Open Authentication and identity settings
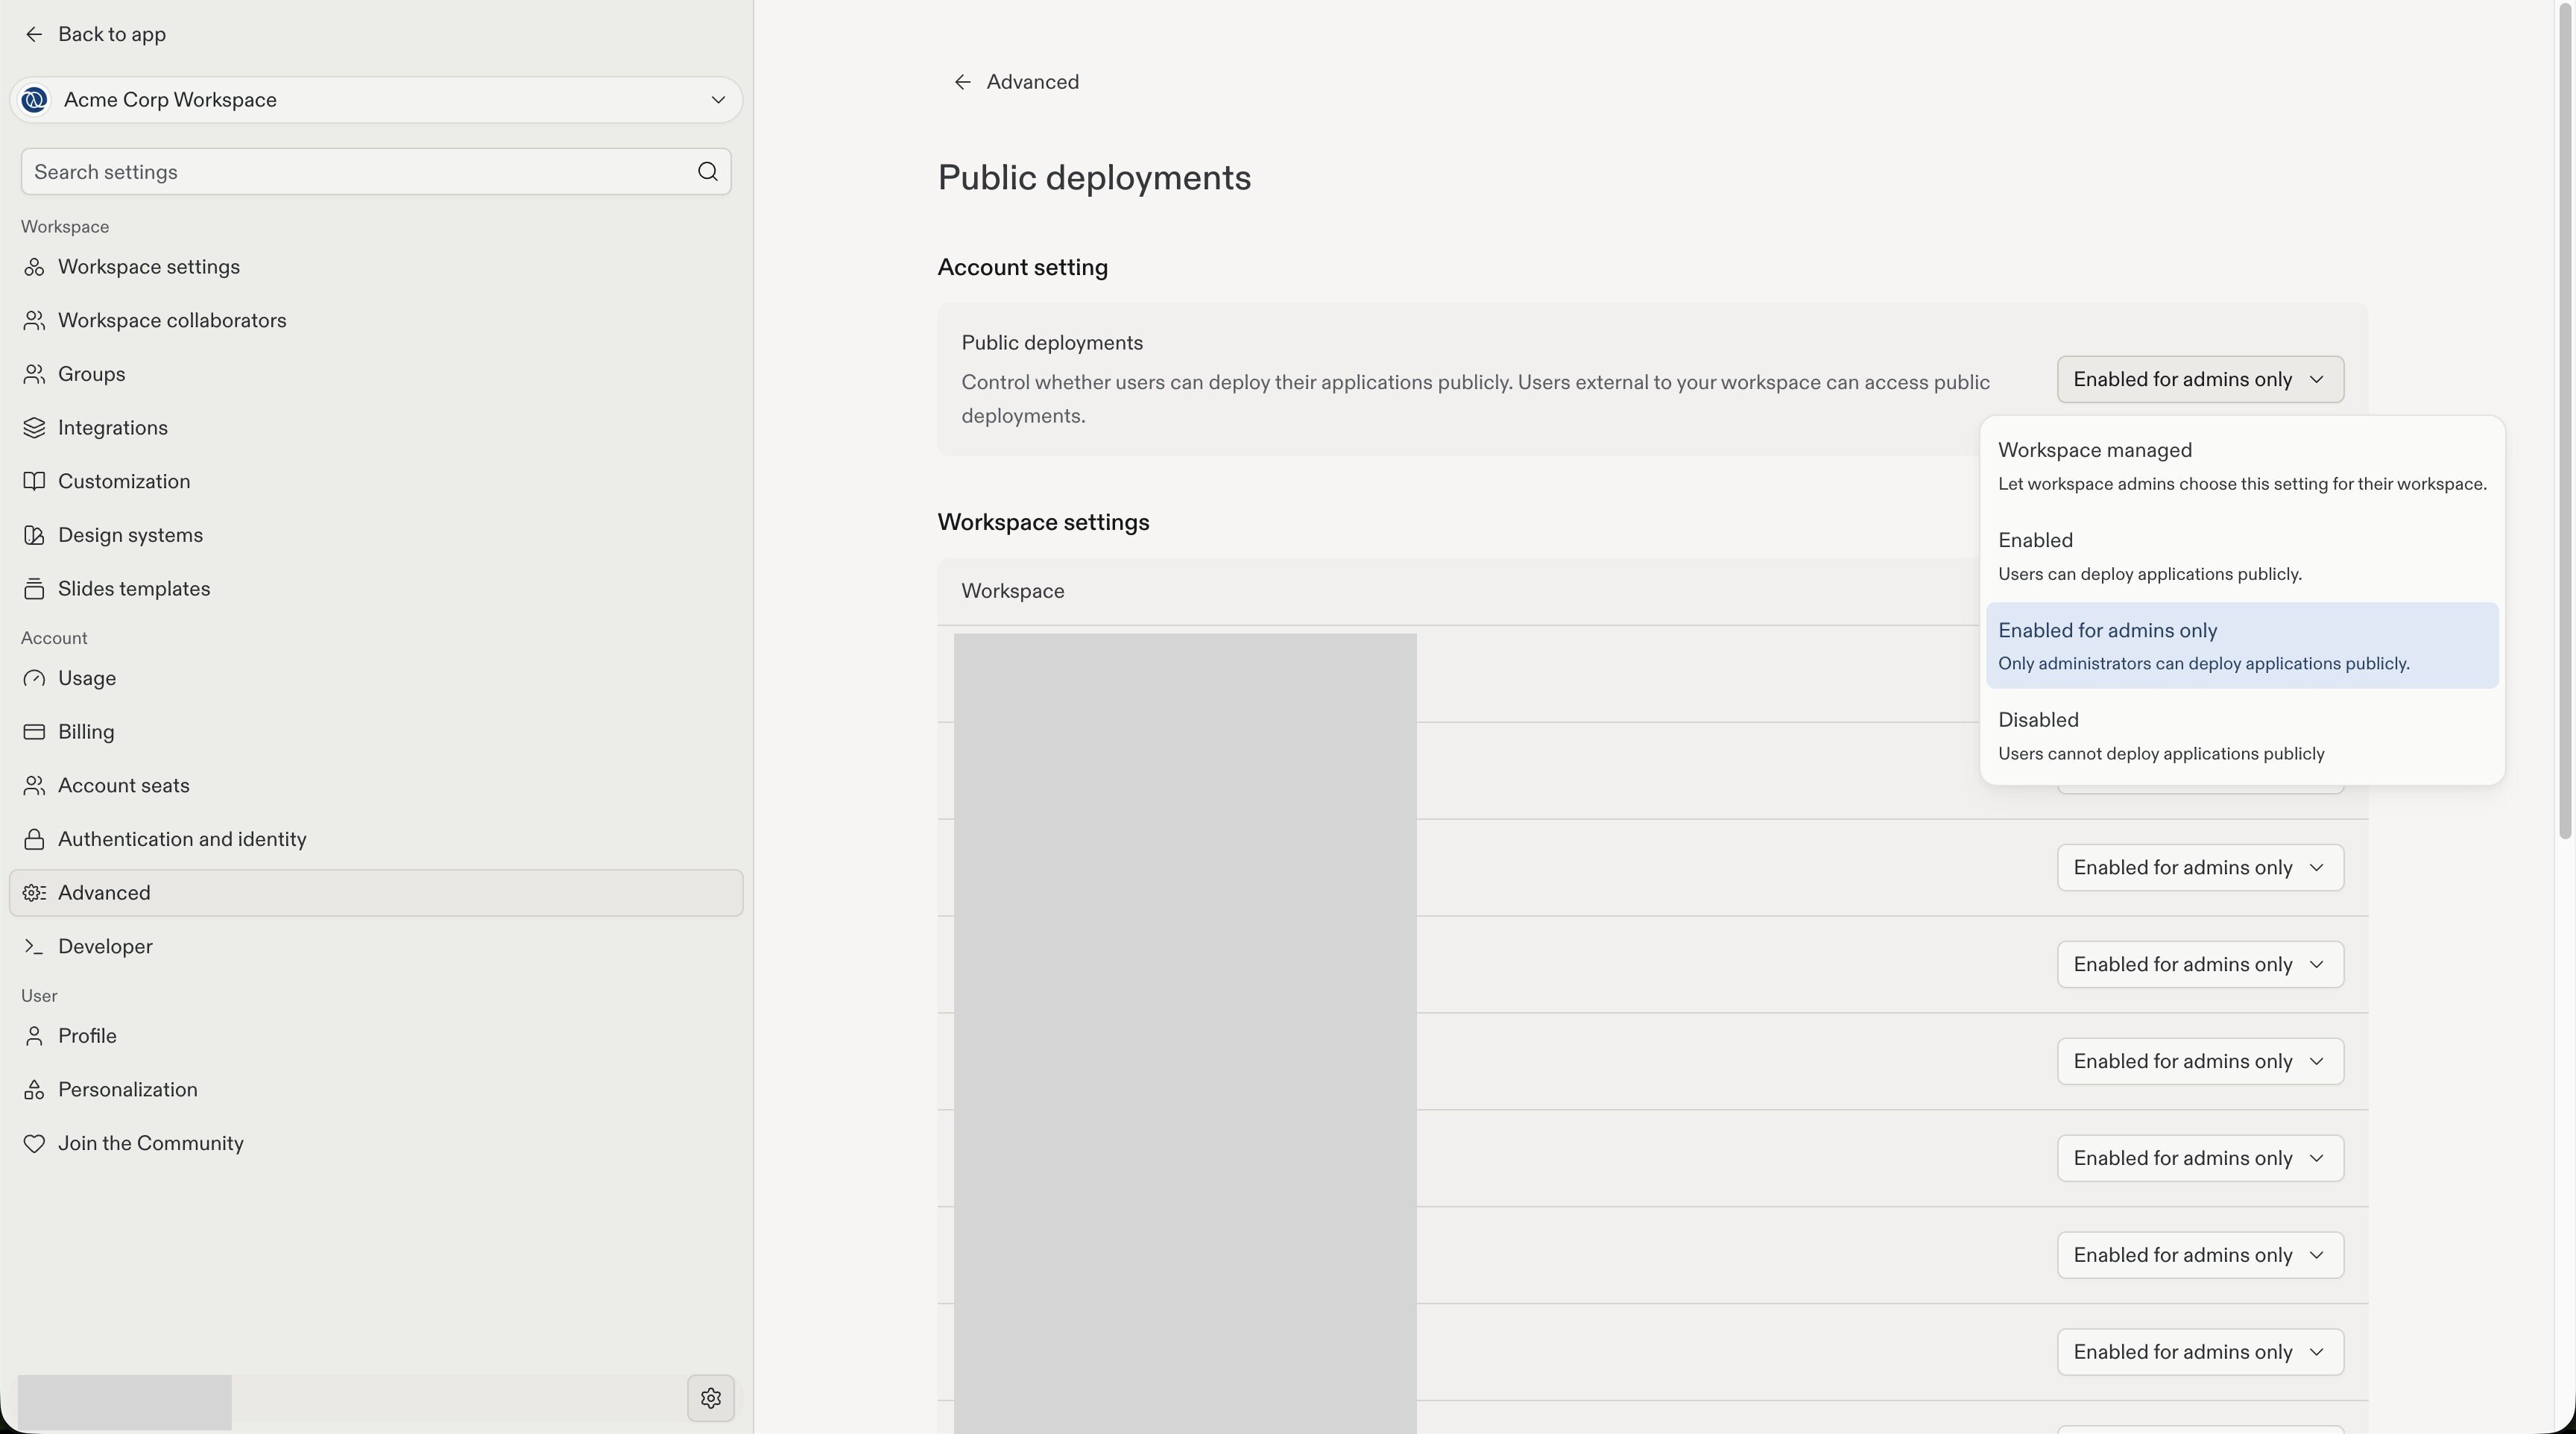The height and width of the screenshot is (1434, 2576). 376,839
